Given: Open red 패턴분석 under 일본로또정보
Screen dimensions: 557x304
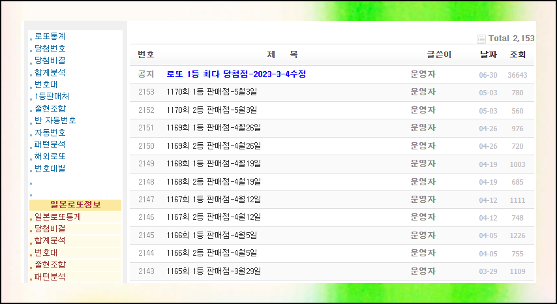Looking at the screenshot, I should 50,277.
